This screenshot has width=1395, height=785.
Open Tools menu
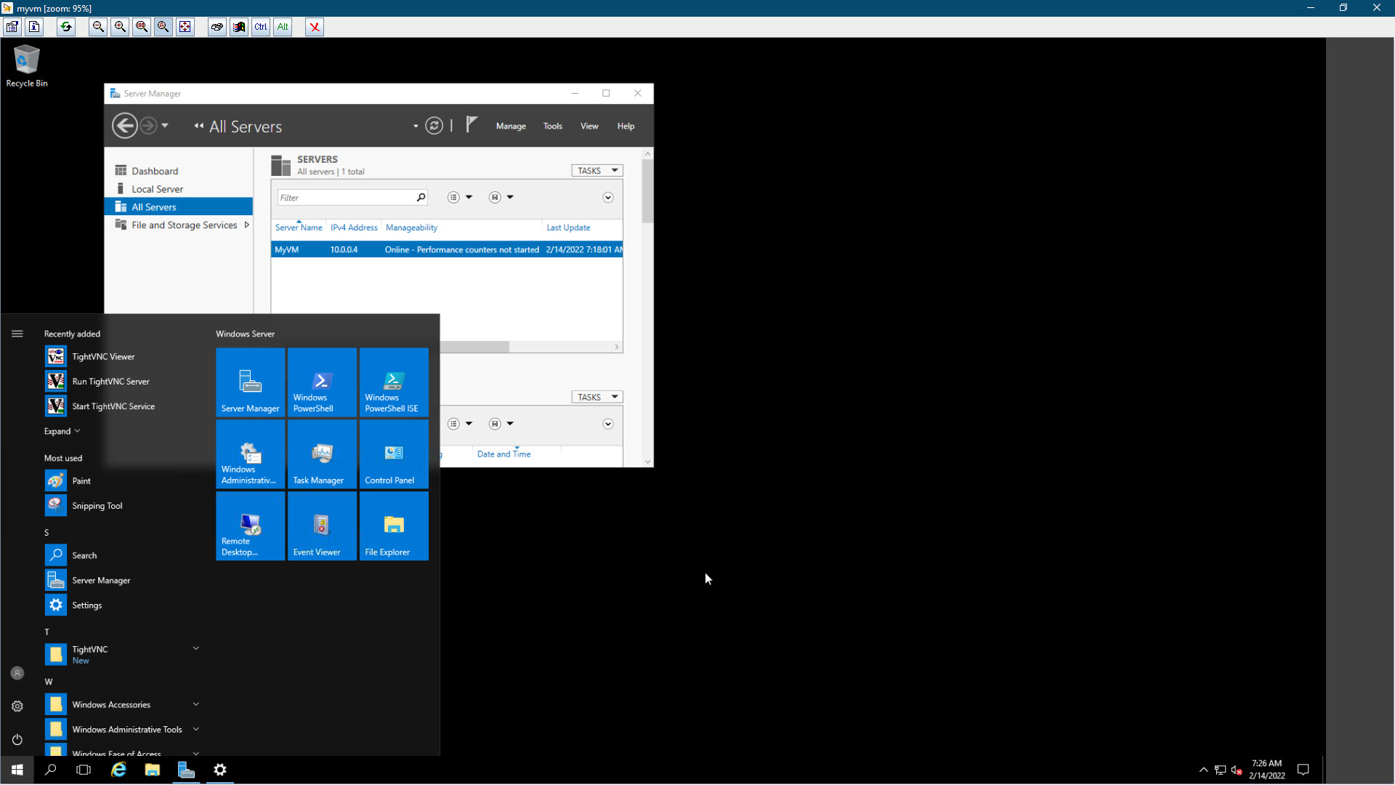[553, 126]
